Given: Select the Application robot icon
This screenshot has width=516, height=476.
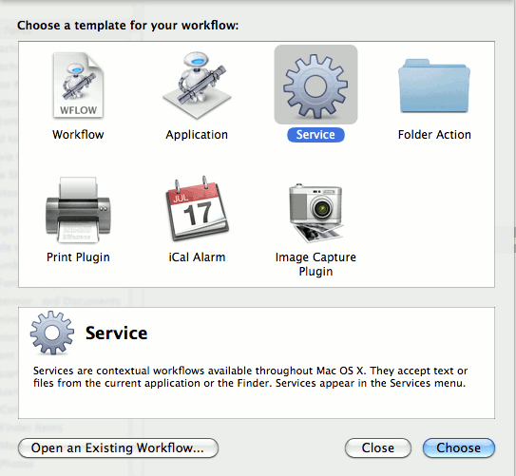Looking at the screenshot, I should [x=197, y=85].
